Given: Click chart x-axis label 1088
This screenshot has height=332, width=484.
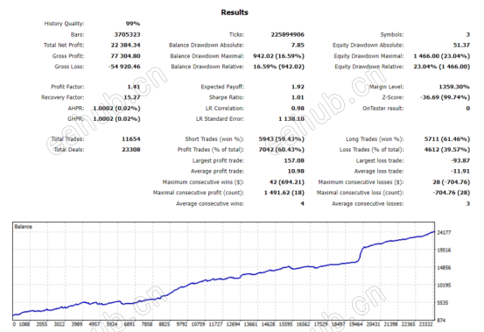Looking at the screenshot, I should pos(25,324).
